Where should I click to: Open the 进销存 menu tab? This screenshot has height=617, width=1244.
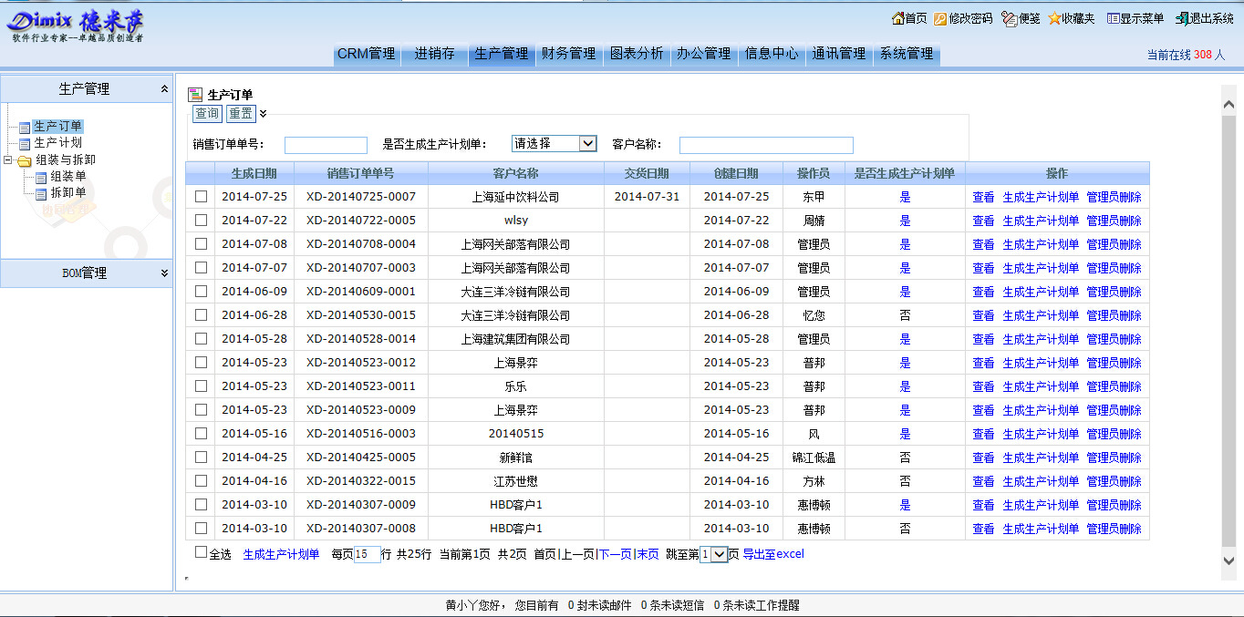click(434, 54)
